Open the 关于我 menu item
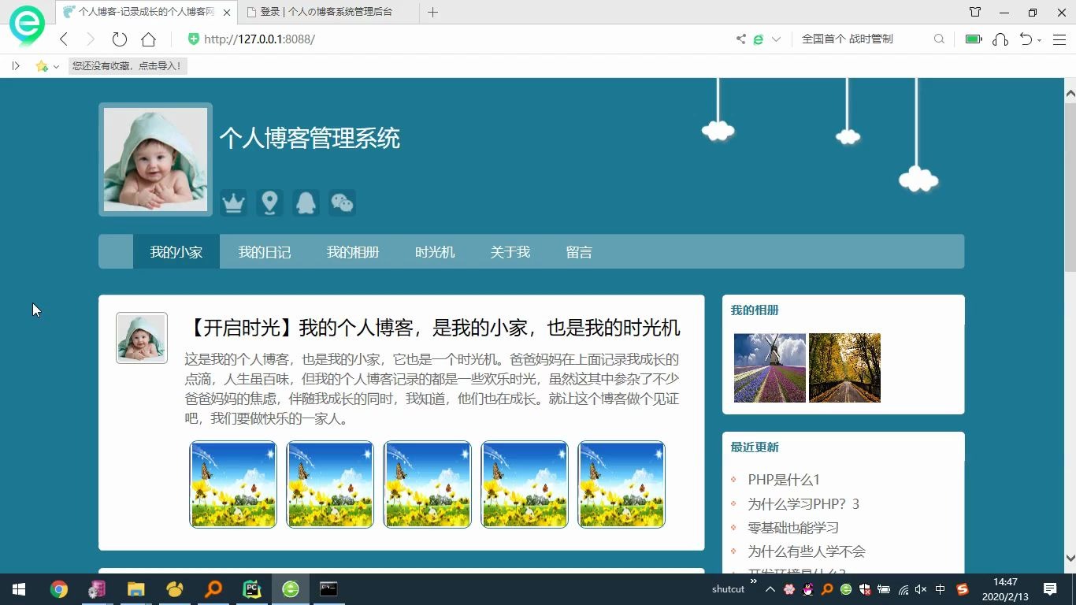1076x605 pixels. click(x=510, y=252)
